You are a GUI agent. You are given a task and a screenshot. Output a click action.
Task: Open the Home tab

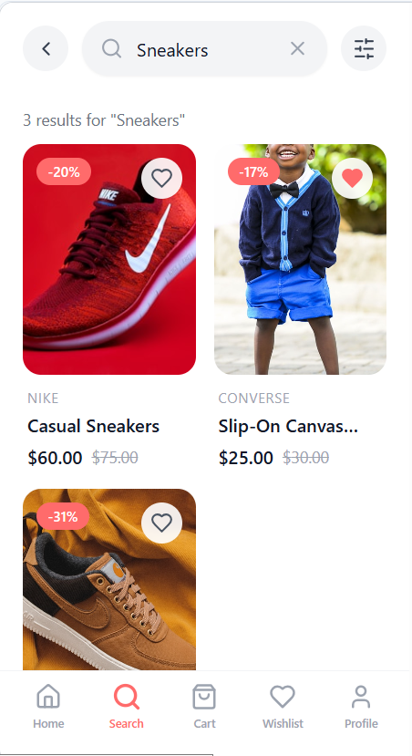(x=48, y=707)
